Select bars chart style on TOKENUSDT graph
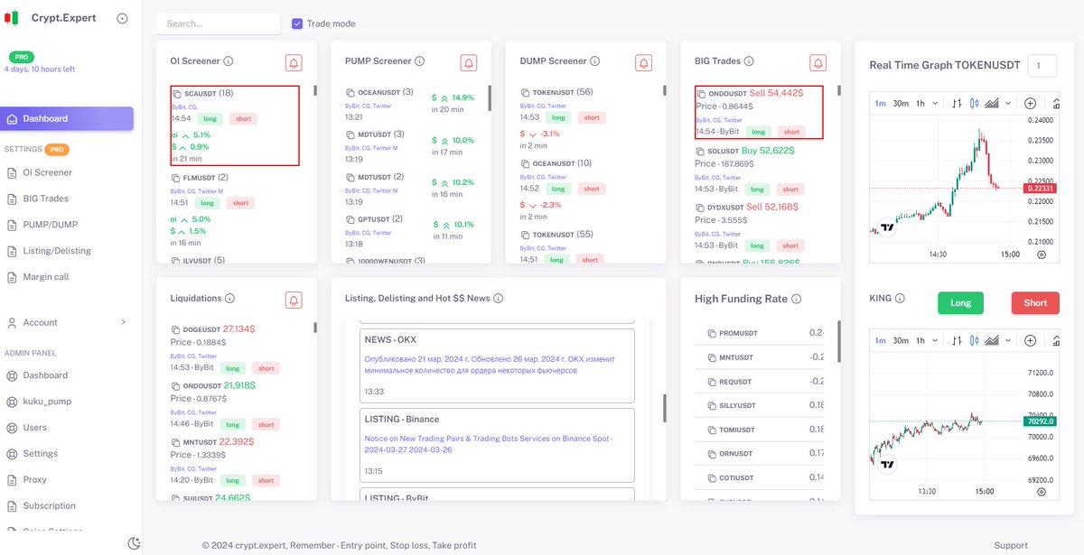The image size is (1084, 555). point(958,103)
